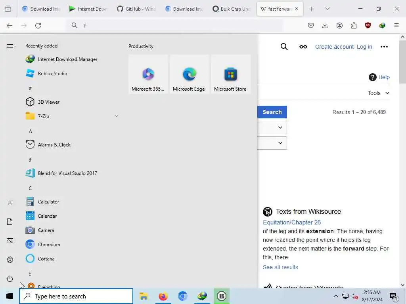The image size is (406, 304).
Task: Expand the 7-Zip folder chevron
Action: [x=117, y=116]
